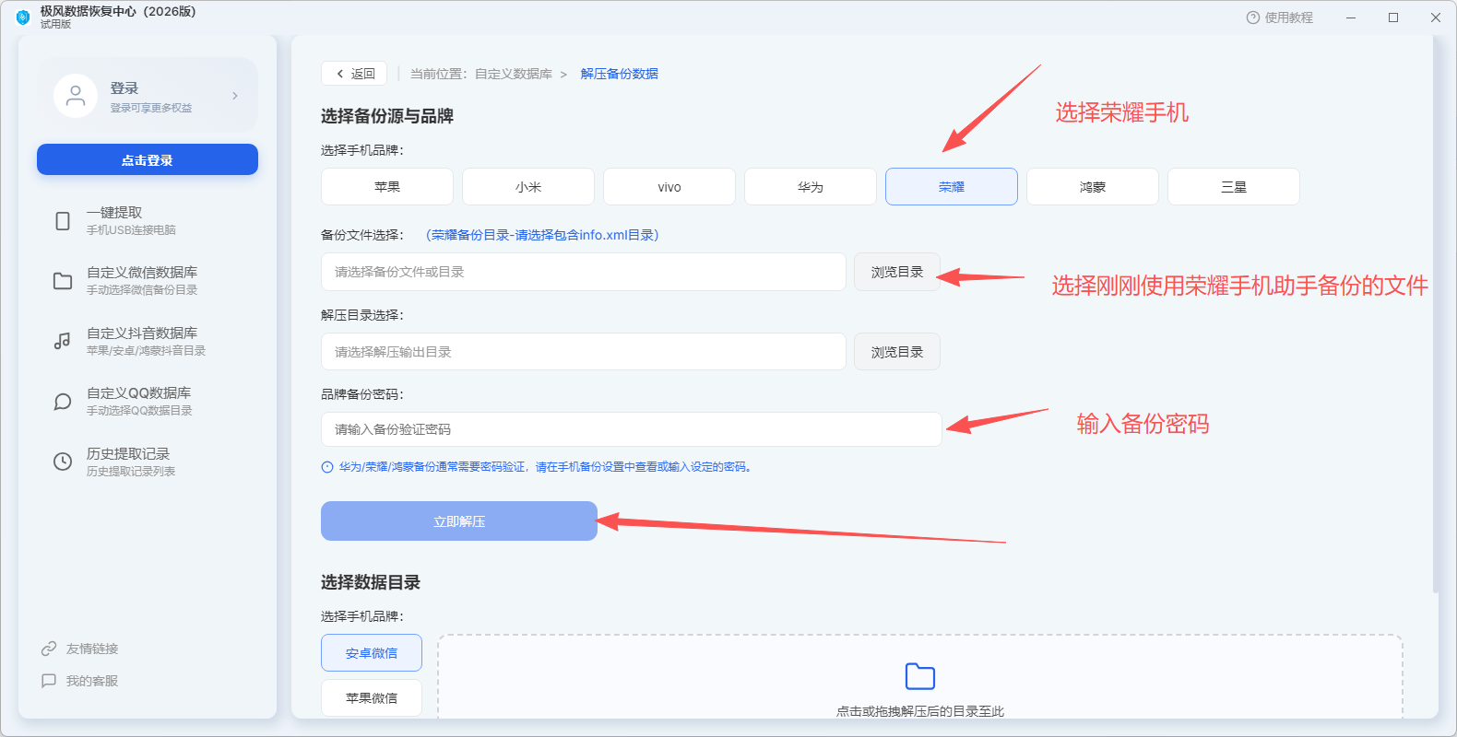Open the 友情链接 sidebar link

(x=80, y=649)
